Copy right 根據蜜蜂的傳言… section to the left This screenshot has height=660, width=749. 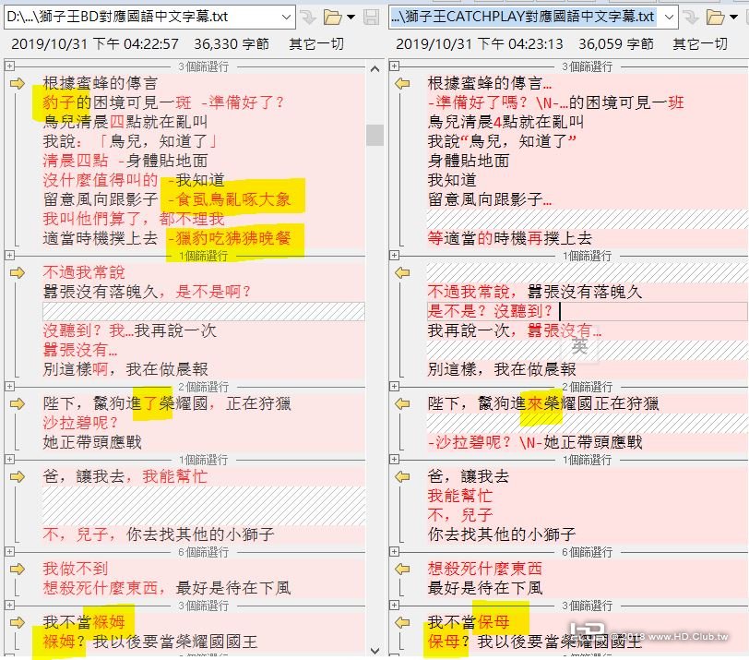(x=402, y=84)
